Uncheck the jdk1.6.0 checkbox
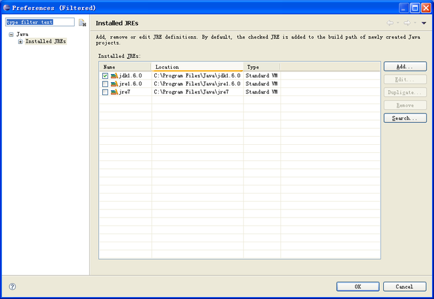This screenshot has width=434, height=299. tap(105, 75)
